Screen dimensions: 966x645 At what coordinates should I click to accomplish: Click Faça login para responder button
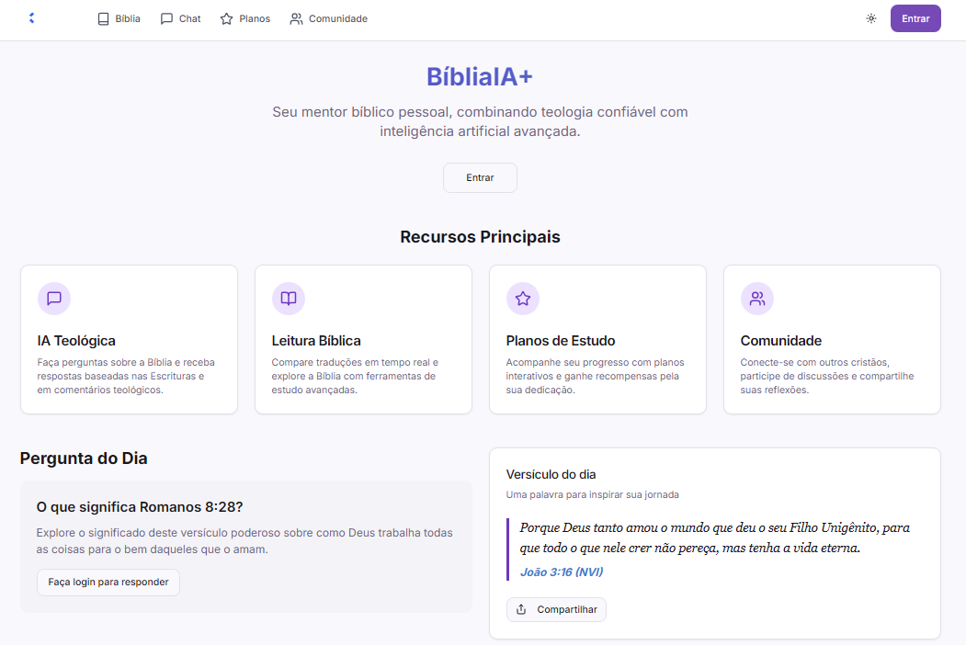click(x=108, y=582)
